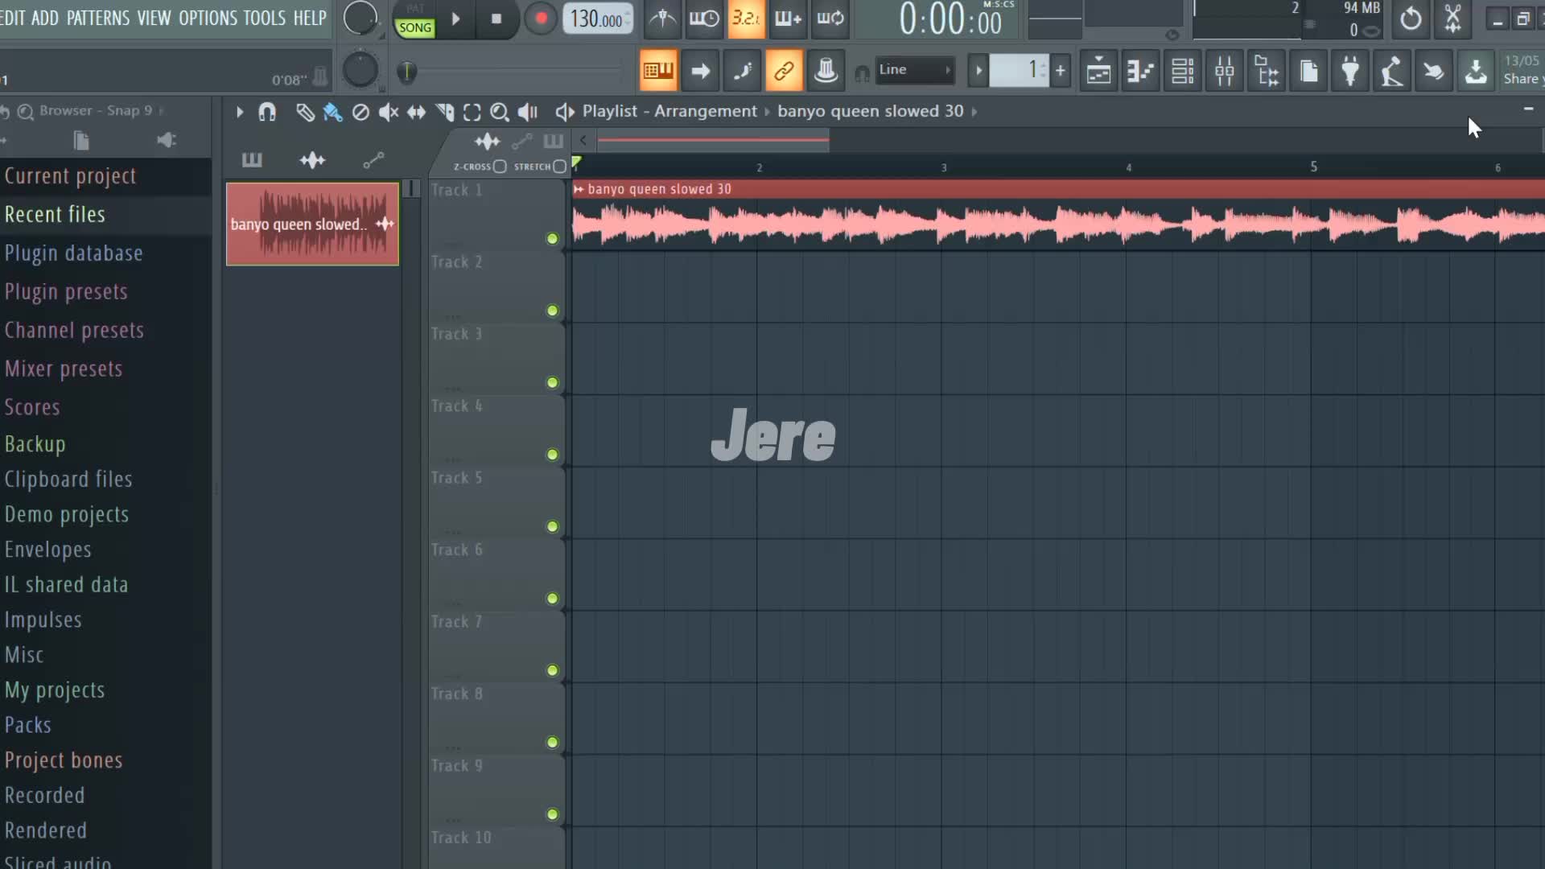Mute Track 3 using green LED
Image resolution: width=1545 pixels, height=869 pixels.
[x=552, y=382]
